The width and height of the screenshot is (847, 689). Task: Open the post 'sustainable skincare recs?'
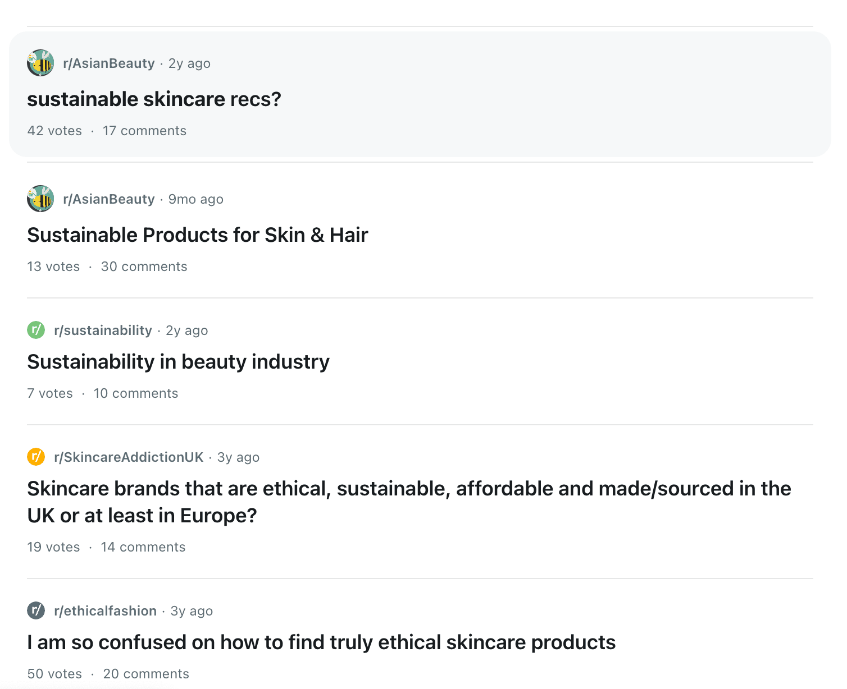click(x=154, y=99)
